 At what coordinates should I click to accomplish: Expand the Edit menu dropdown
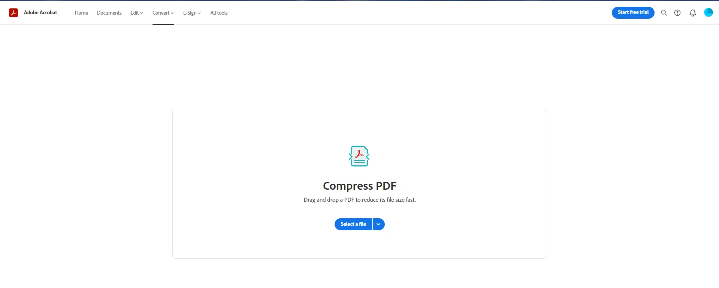[x=137, y=13]
